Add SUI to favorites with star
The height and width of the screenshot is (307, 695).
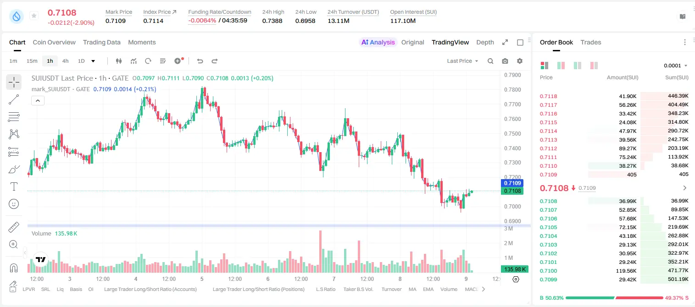(x=34, y=16)
